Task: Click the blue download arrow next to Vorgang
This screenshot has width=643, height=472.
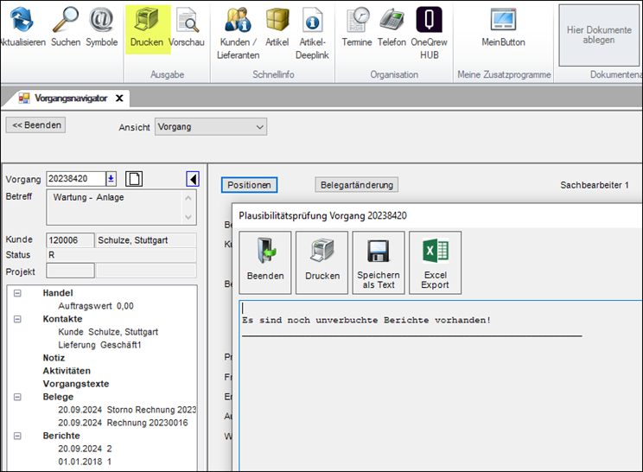Action: coord(111,179)
